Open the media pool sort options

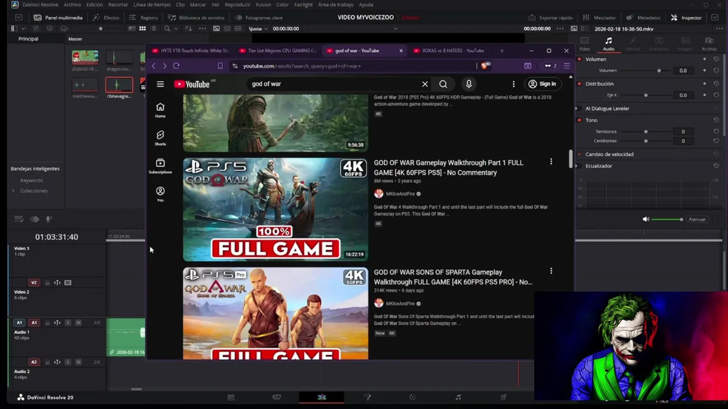(188, 28)
